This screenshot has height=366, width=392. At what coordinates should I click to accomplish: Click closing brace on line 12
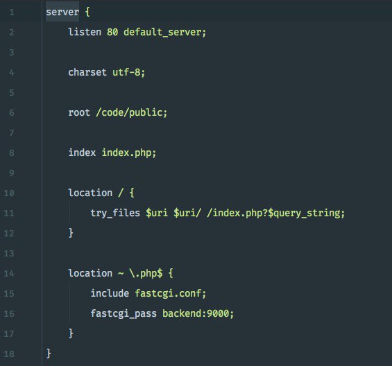71,233
